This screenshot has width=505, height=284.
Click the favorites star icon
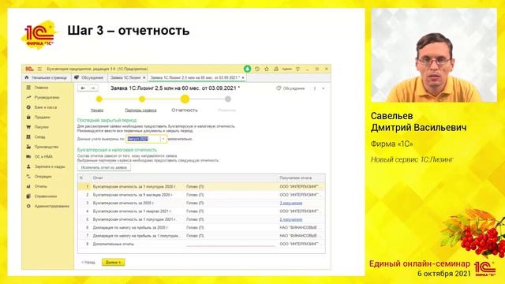267,69
